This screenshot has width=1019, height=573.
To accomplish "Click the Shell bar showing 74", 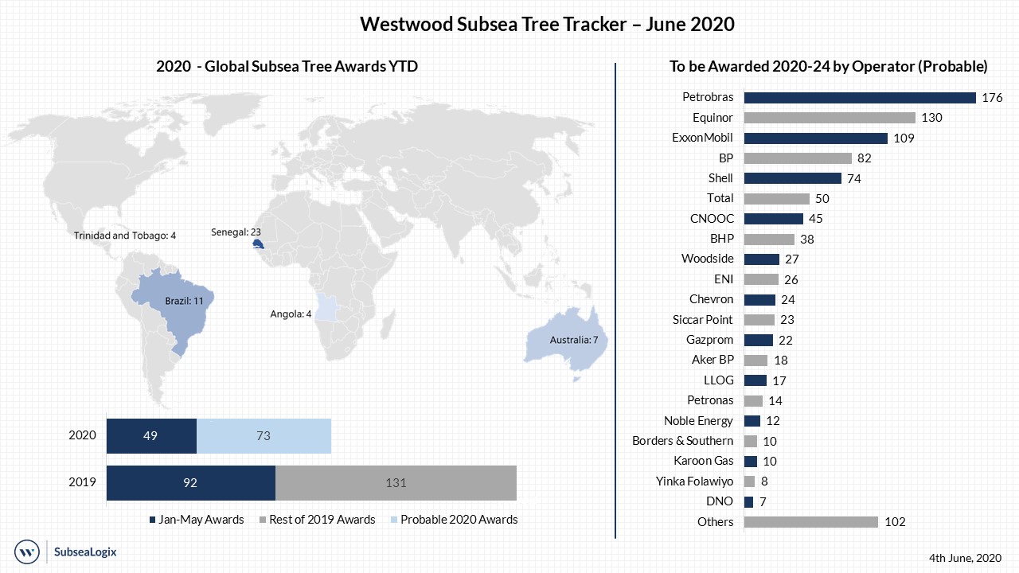I will tap(792, 178).
